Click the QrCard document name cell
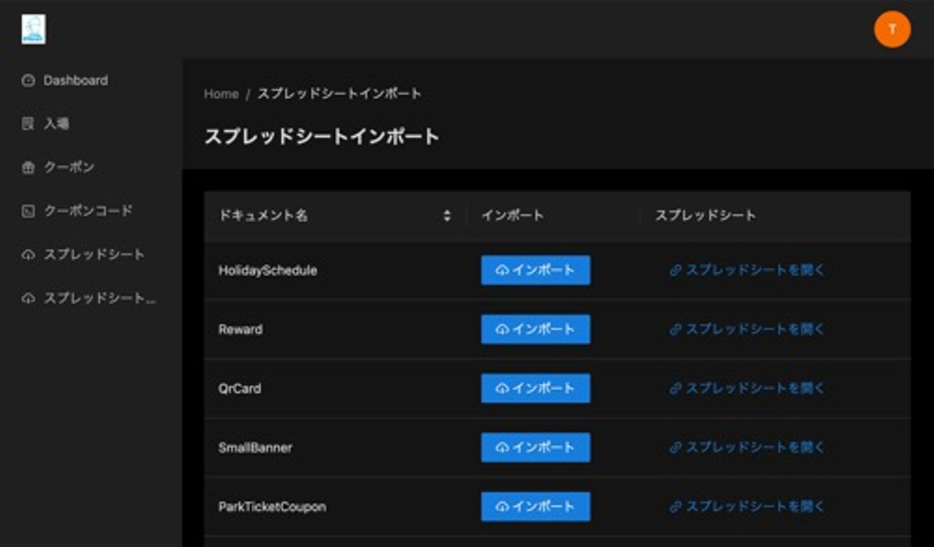 pos(240,388)
